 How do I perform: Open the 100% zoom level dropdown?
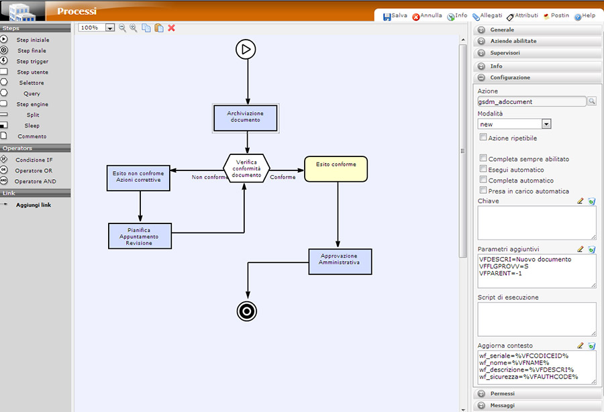[110, 28]
